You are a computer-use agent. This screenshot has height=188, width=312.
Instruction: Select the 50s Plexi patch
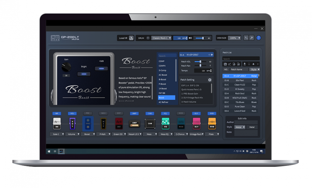pyautogui.click(x=240, y=80)
